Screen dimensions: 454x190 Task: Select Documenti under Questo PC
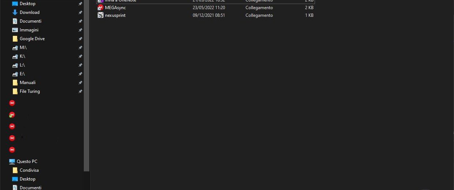point(30,187)
